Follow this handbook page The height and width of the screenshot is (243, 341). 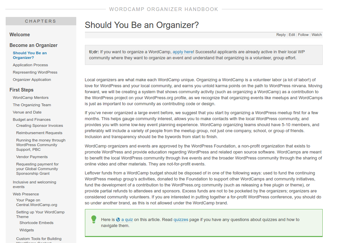point(303,35)
